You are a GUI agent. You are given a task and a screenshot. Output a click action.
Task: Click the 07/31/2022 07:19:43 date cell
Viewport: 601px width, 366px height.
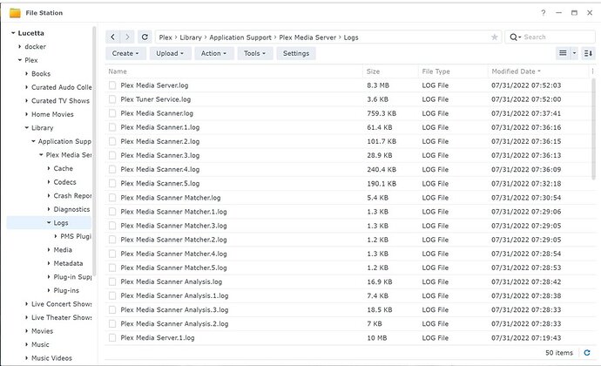coord(526,337)
